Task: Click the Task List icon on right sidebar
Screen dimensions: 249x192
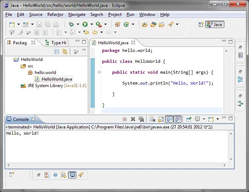Action: point(240,55)
